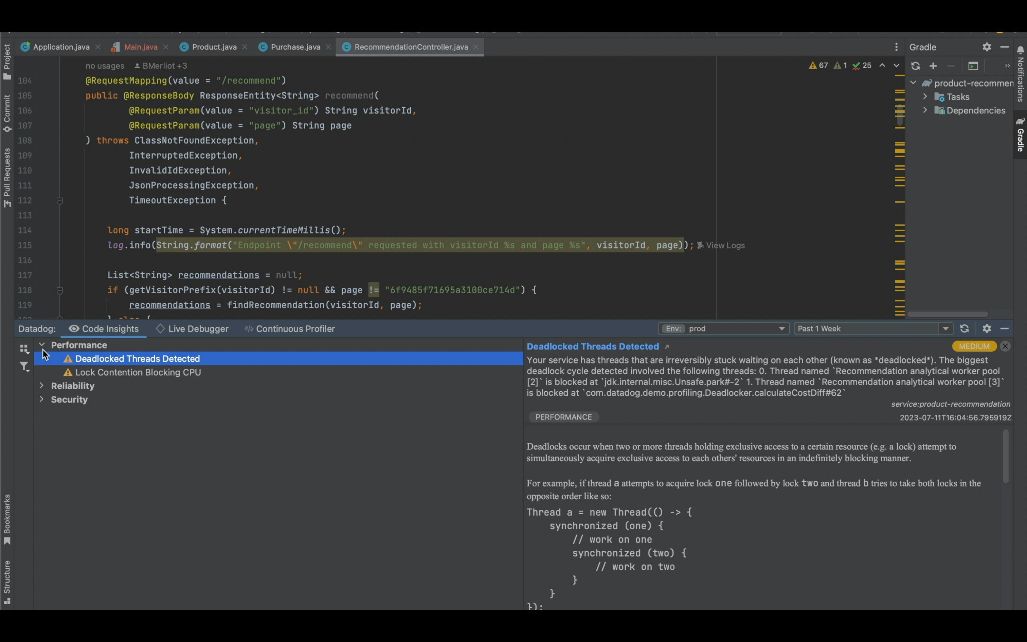This screenshot has width=1027, height=642.
Task: Expand the Reliability section
Action: coord(42,386)
